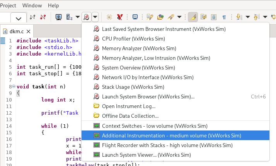Image resolution: width=276 pixels, height=166 pixels.
Task: Click the monitor target connection icon
Action: [x=59, y=17]
